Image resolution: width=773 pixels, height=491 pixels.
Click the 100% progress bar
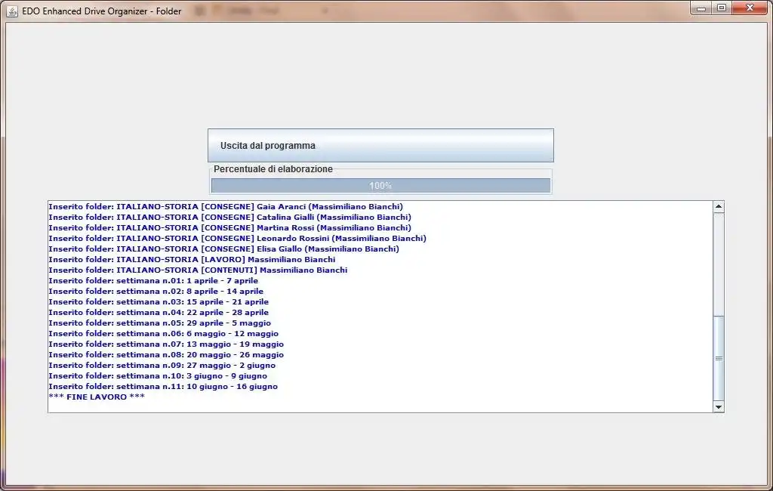click(380, 184)
